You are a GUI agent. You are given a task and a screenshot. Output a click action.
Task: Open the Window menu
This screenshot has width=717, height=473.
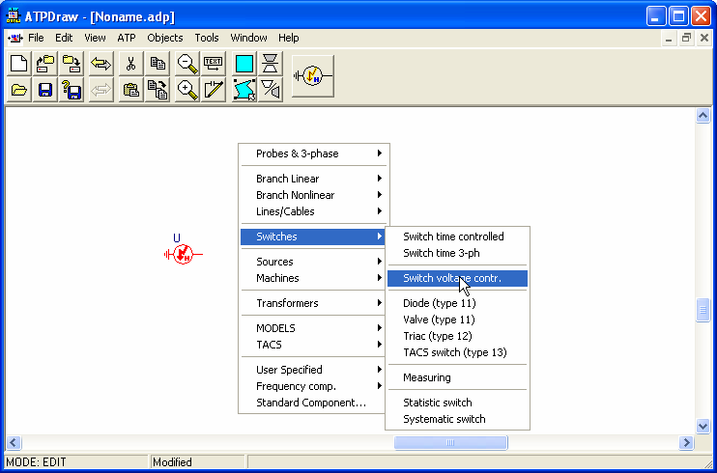(248, 38)
